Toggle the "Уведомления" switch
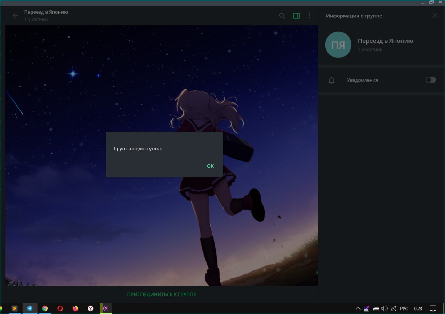445x314 pixels. pos(431,80)
